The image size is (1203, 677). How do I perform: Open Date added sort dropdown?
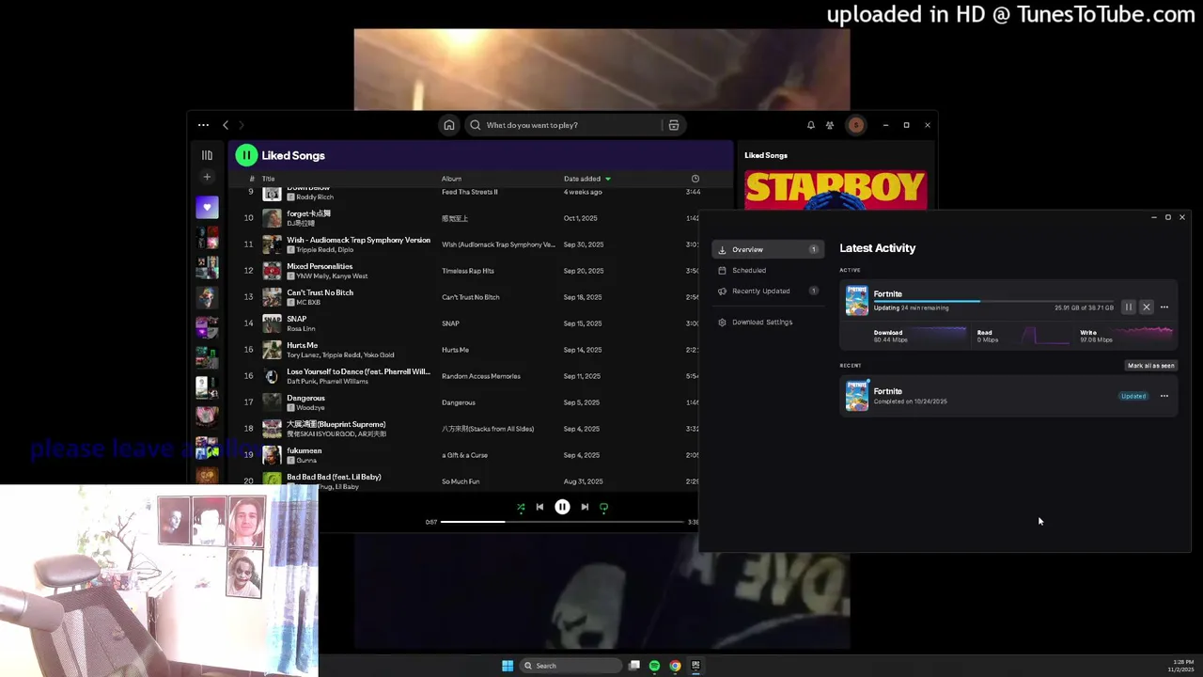(587, 179)
